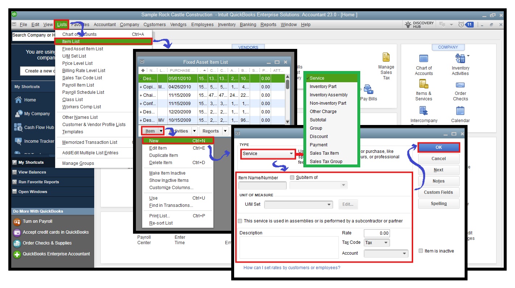Tick the Subitem of checkbox
Image resolution: width=515 pixels, height=288 pixels.
pyautogui.click(x=292, y=178)
